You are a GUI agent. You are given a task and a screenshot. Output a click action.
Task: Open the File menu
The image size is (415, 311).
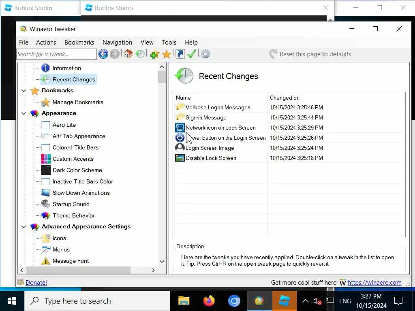[24, 42]
